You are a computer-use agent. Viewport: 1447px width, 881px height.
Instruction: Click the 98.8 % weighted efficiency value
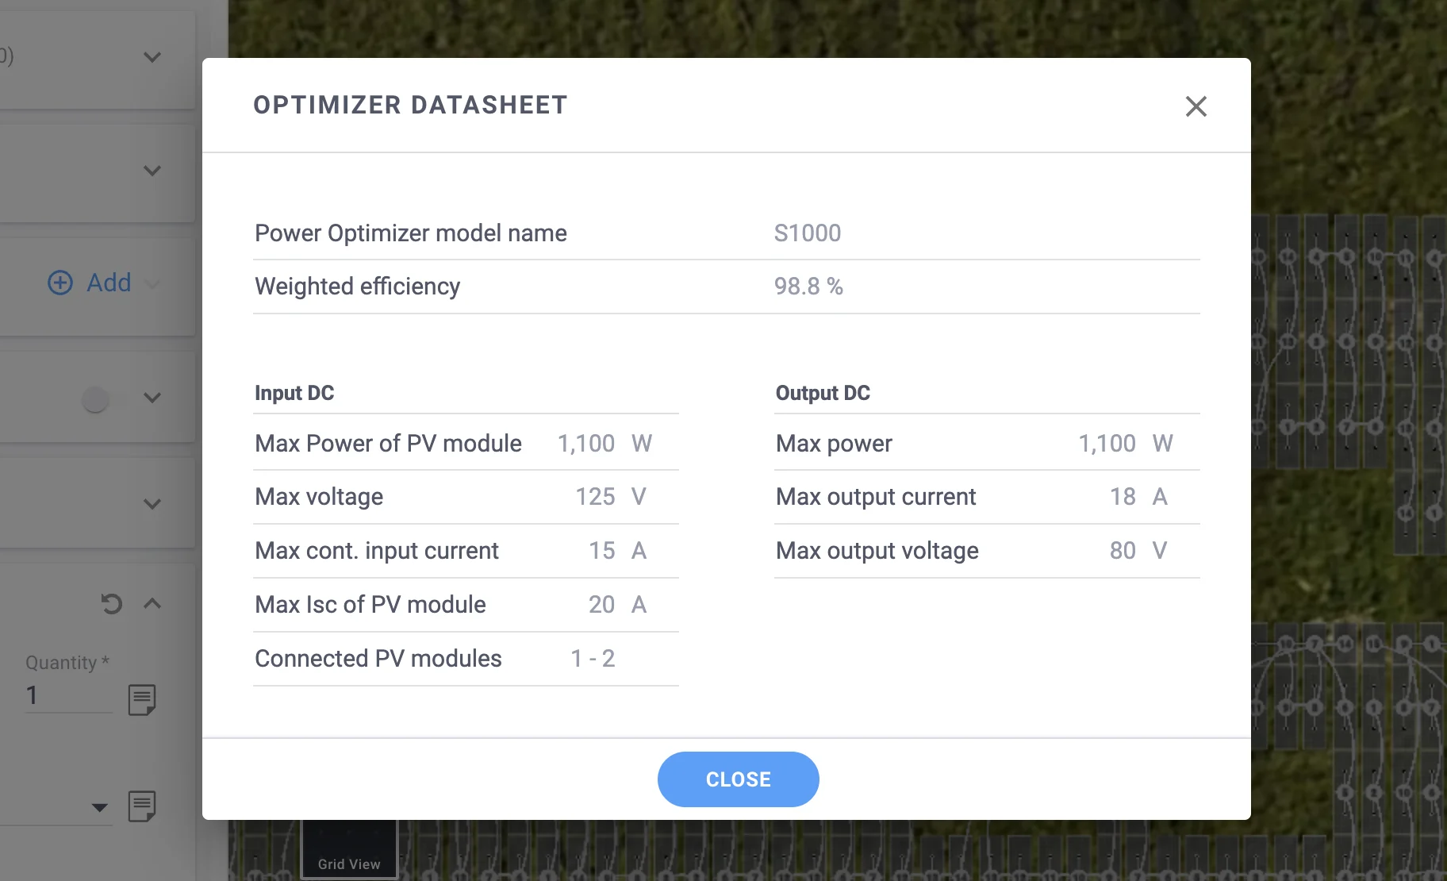point(808,287)
